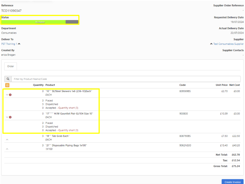Click the red warning icon on Skewers row
The height and width of the screenshot is (184, 245).
click(x=10, y=95)
